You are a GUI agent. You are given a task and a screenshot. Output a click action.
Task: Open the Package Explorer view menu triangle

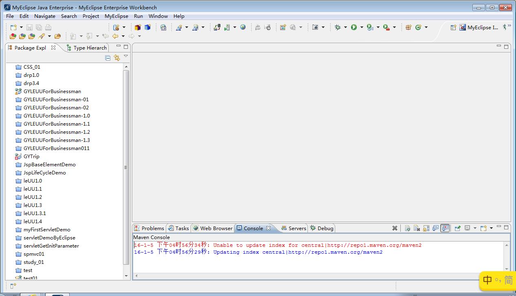point(126,57)
